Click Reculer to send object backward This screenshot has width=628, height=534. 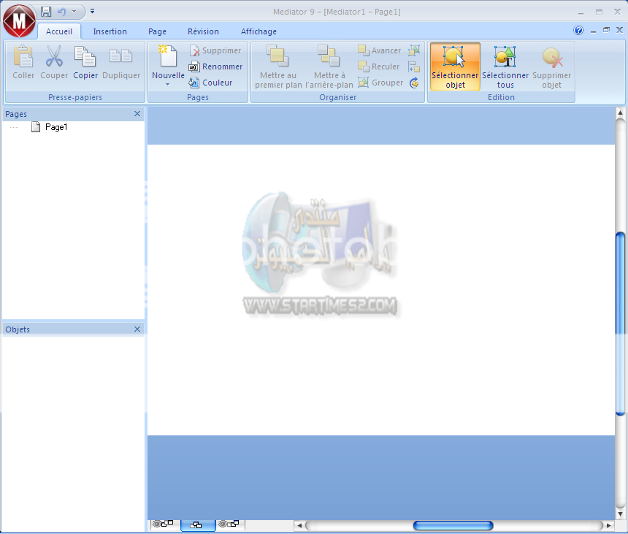pyautogui.click(x=378, y=66)
